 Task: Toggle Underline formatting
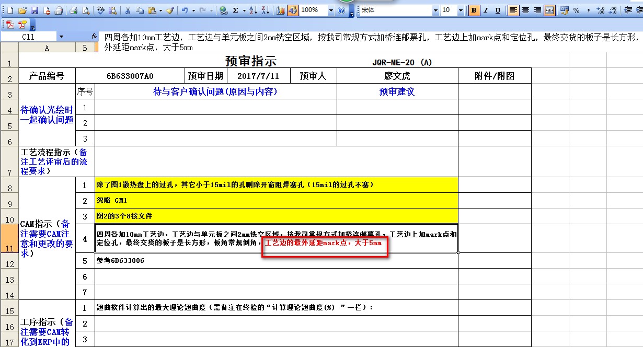click(498, 10)
